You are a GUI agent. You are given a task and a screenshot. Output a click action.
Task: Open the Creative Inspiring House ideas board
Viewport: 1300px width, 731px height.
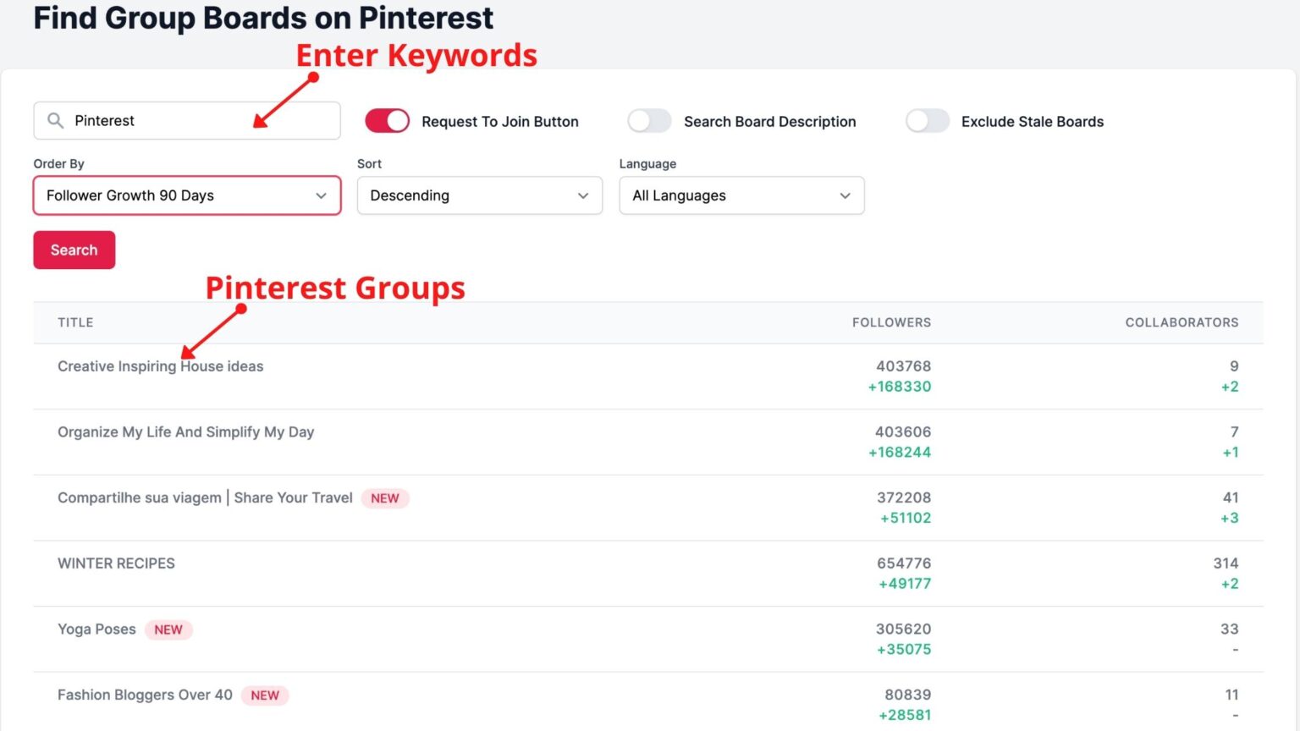tap(160, 365)
